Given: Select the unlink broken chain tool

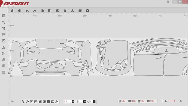Looking at the screenshot, I should tap(4, 28).
